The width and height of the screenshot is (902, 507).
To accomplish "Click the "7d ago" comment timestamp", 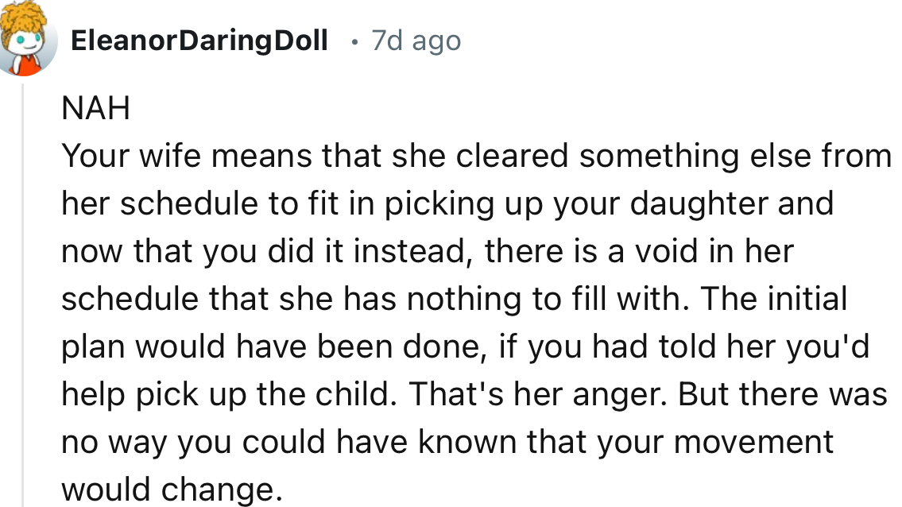I will coord(416,41).
